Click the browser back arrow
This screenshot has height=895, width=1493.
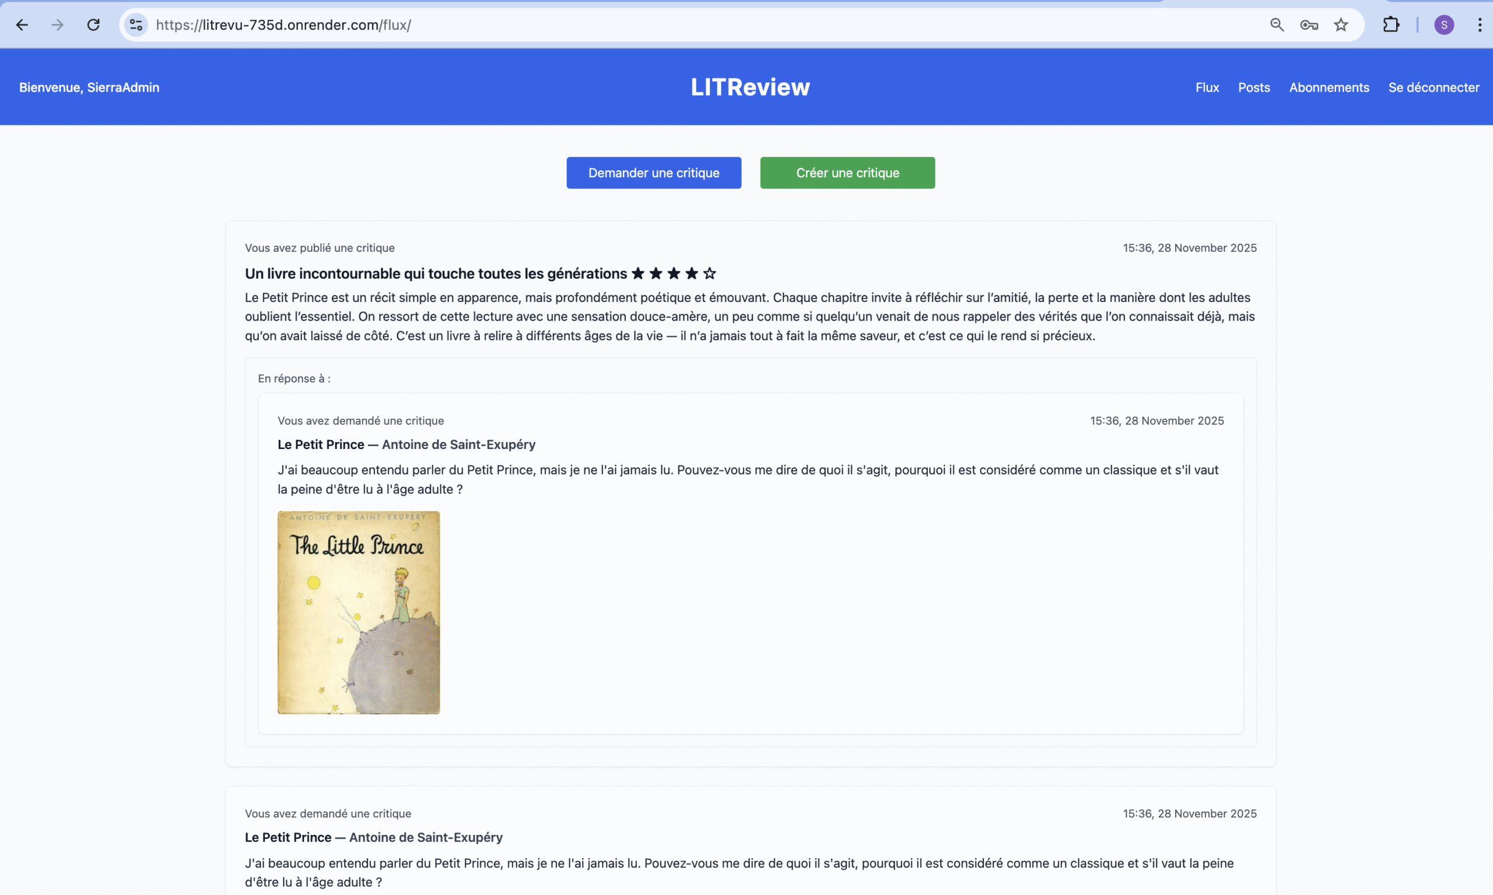pos(22,24)
